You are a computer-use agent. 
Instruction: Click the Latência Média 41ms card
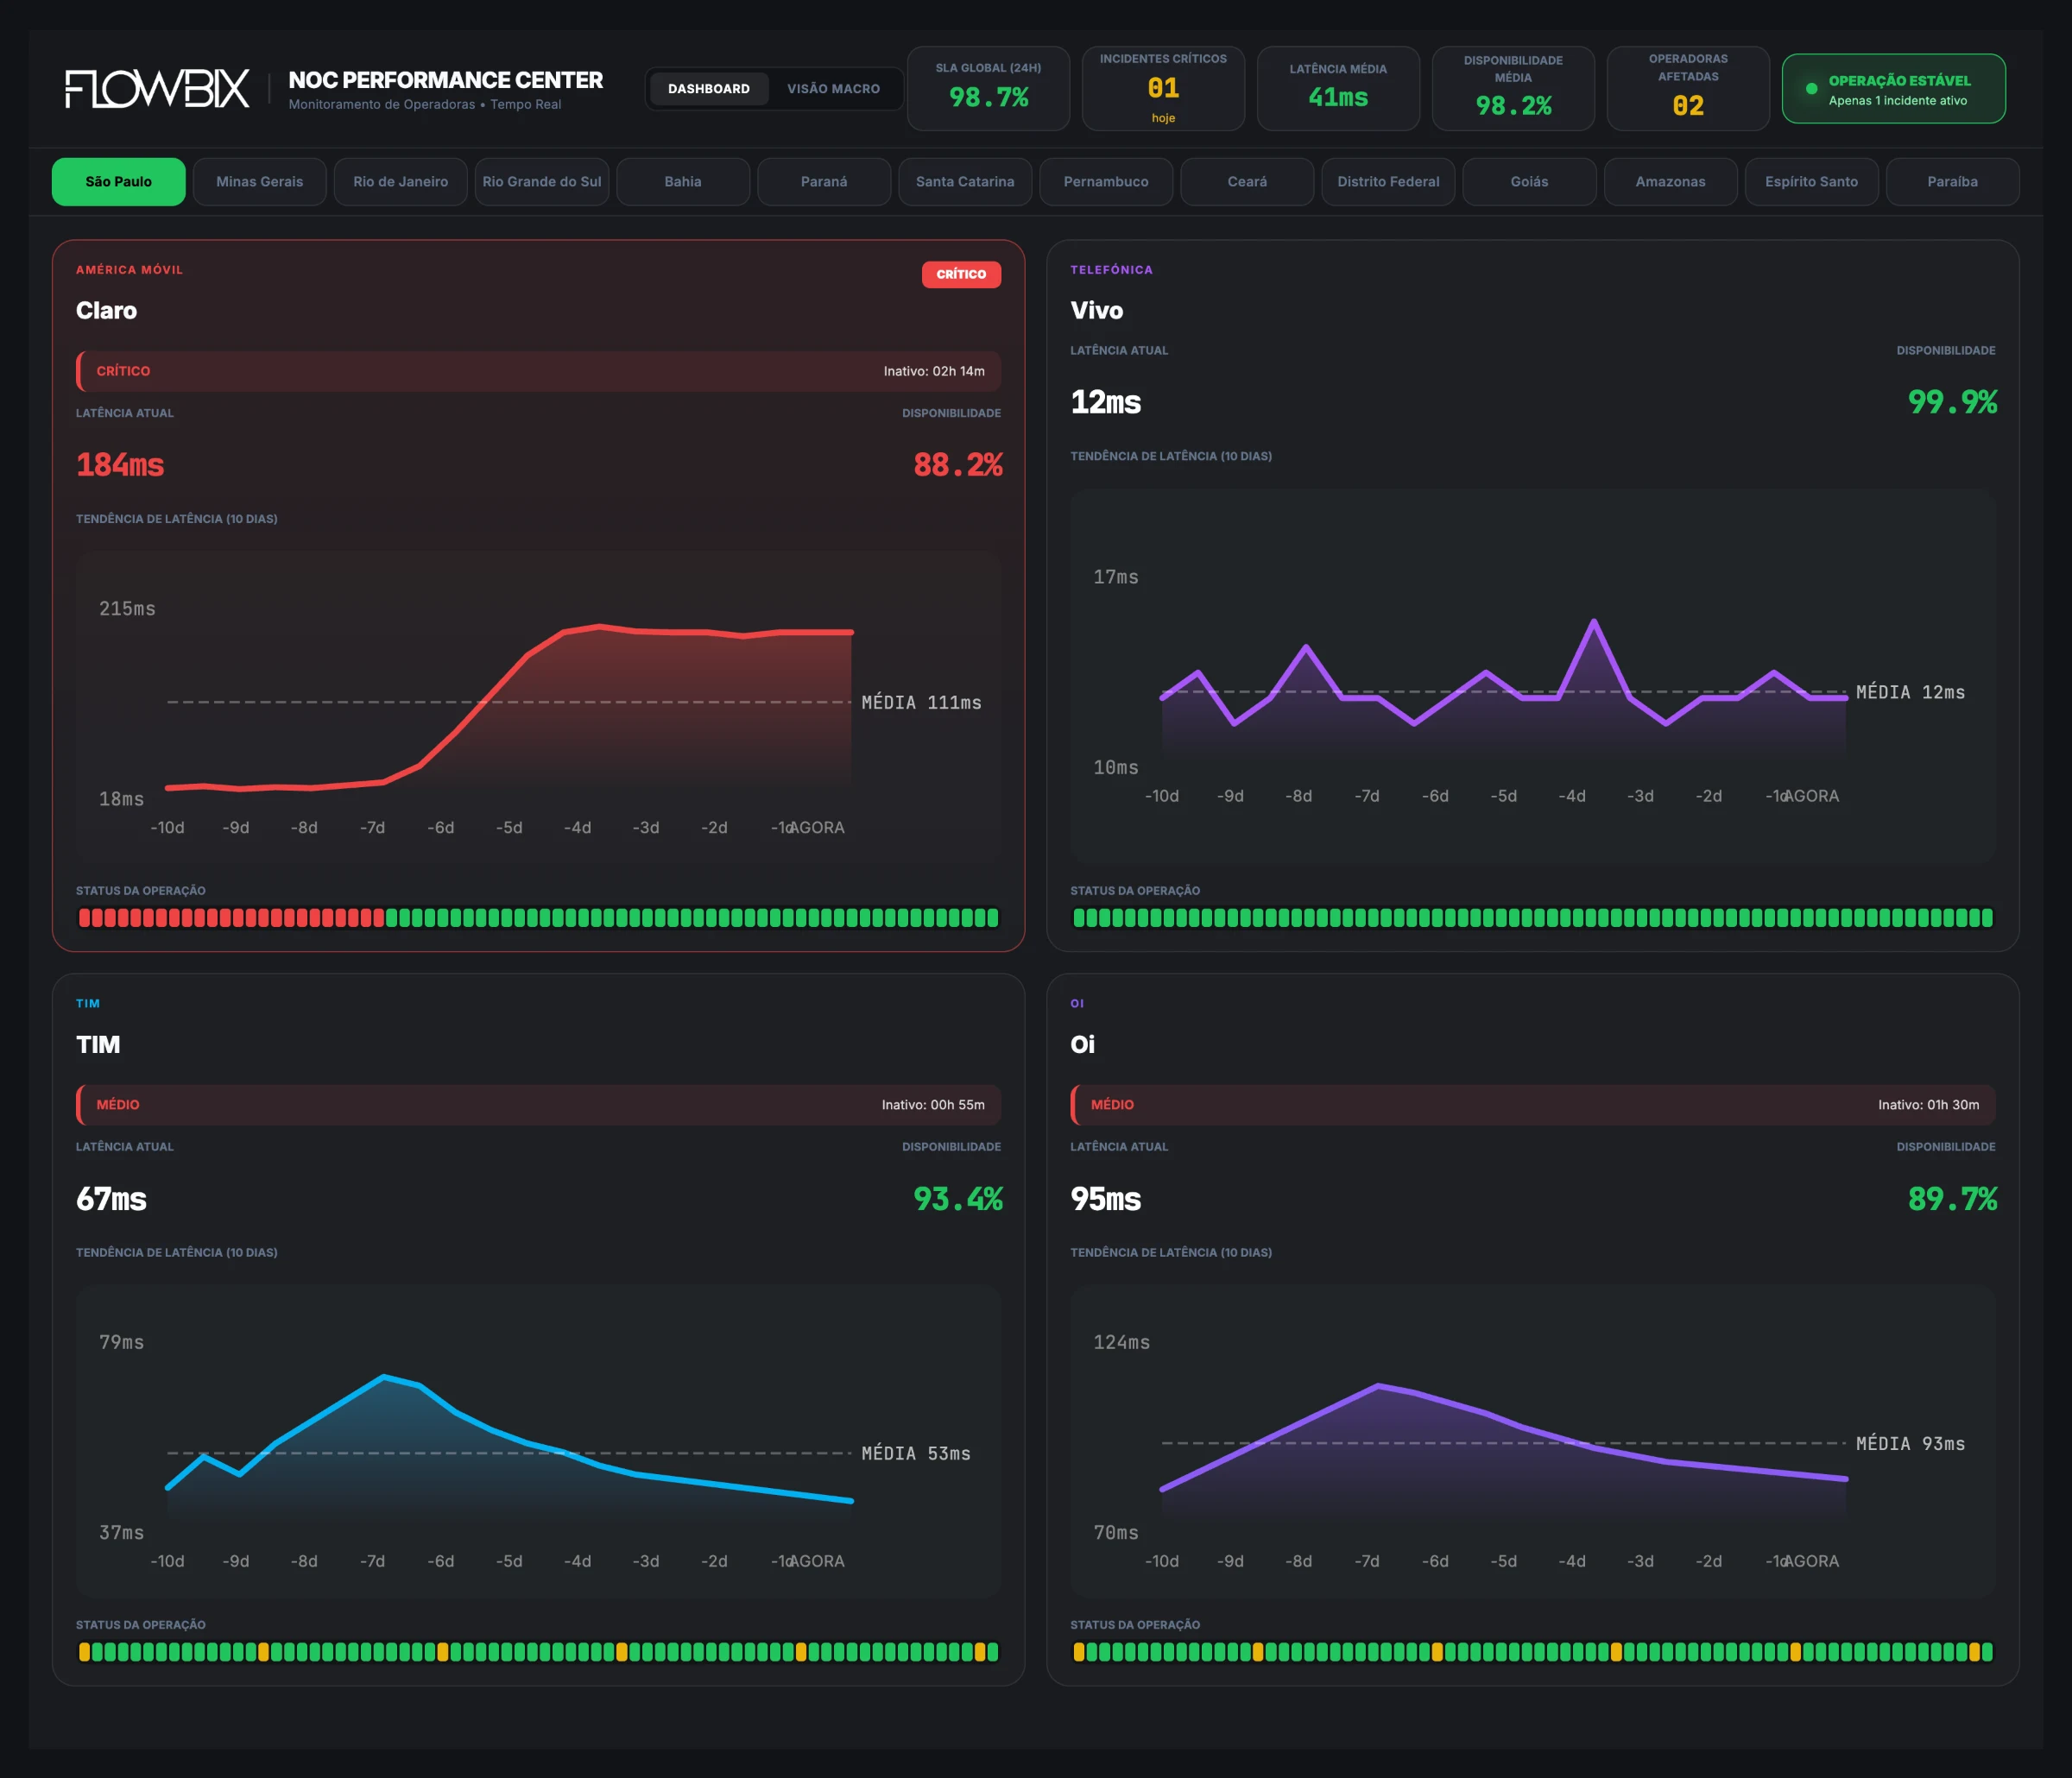click(1338, 89)
